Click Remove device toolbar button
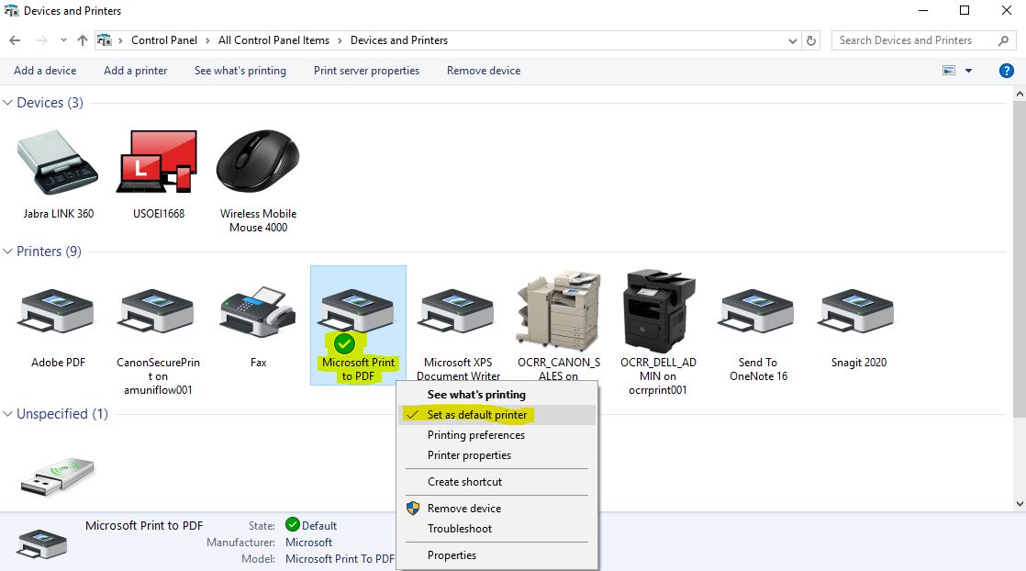This screenshot has width=1026, height=571. (x=484, y=71)
